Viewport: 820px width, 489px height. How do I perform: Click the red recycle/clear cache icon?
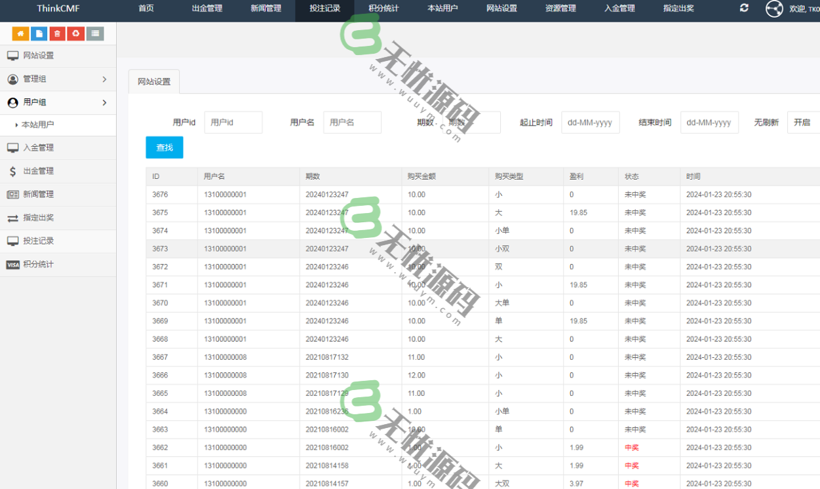[76, 33]
